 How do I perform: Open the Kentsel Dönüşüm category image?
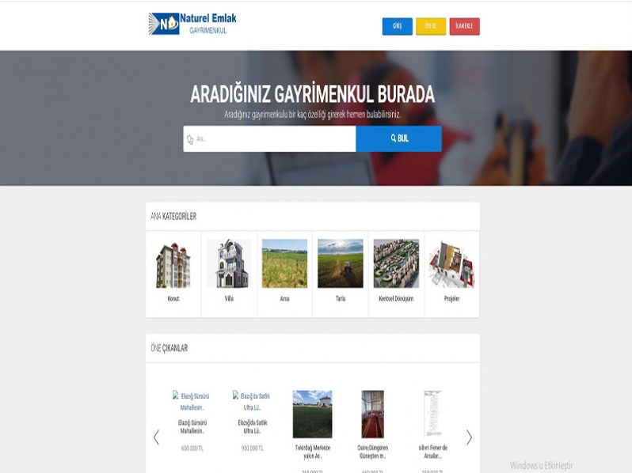(396, 263)
